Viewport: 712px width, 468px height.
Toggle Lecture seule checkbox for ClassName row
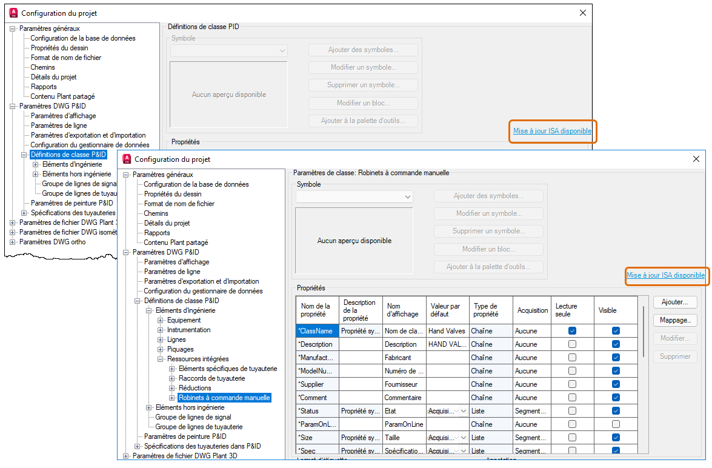[572, 331]
